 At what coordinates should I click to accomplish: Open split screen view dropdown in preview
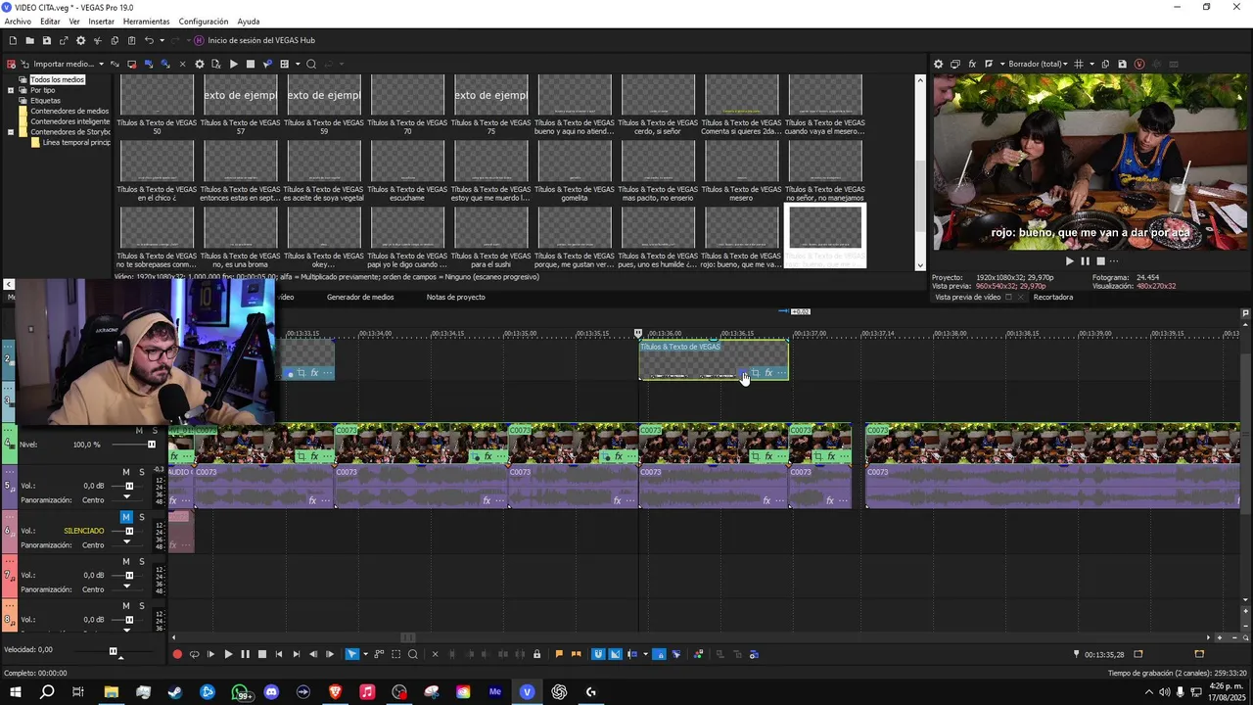click(1002, 64)
